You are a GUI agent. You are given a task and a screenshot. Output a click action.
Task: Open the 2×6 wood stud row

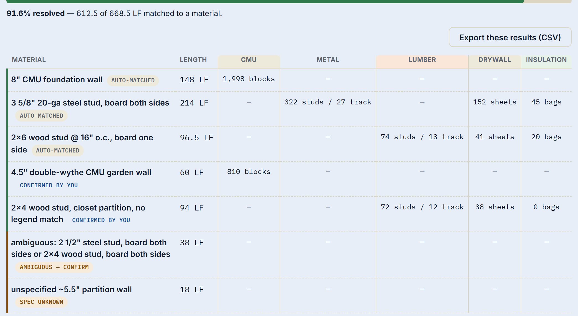click(289, 144)
